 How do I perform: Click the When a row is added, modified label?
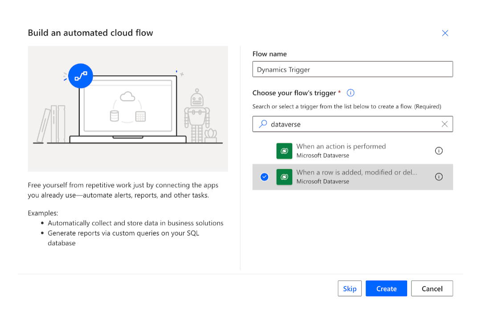click(357, 172)
